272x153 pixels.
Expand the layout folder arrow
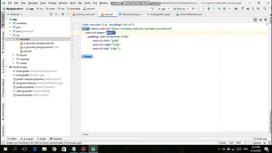coord(14,55)
